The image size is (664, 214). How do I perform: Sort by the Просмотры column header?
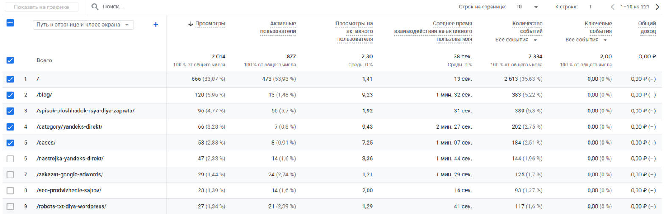(x=210, y=24)
